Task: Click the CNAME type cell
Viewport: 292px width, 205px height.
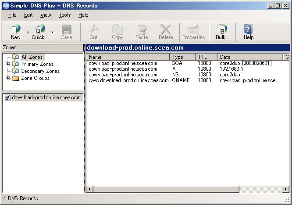Action: pos(181,80)
